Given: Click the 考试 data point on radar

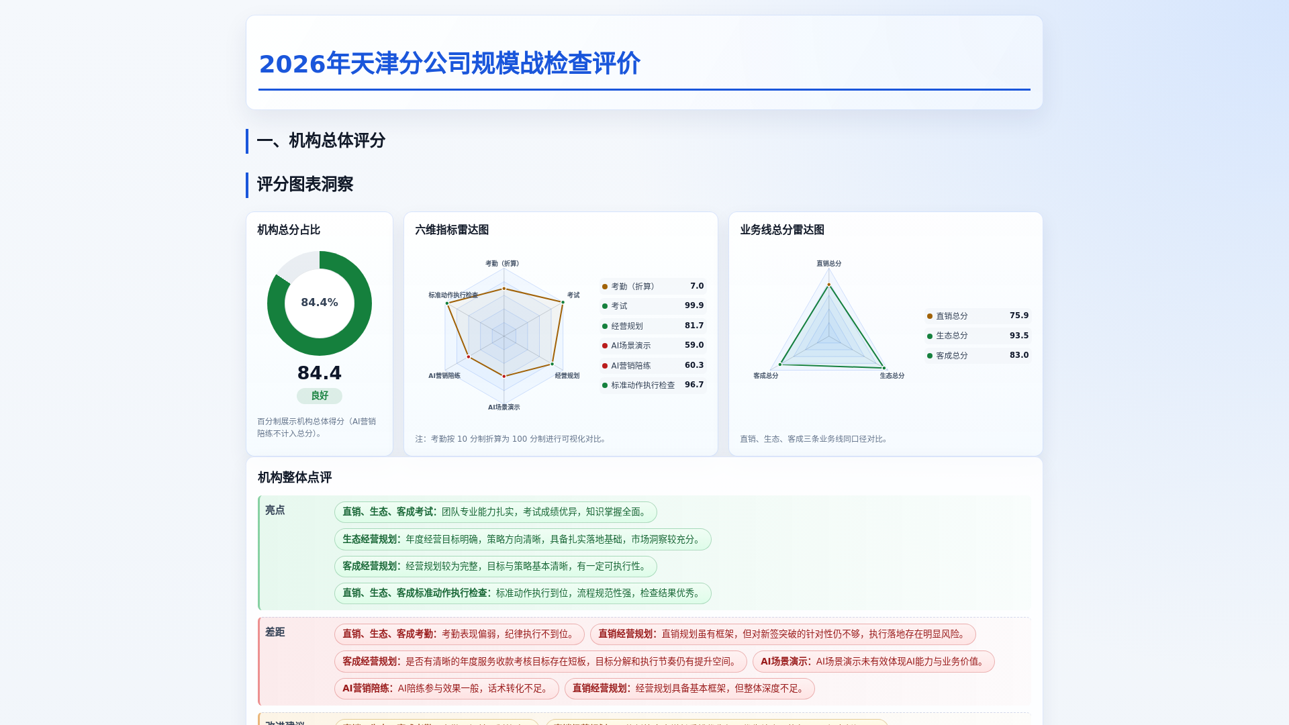Looking at the screenshot, I should click(563, 302).
